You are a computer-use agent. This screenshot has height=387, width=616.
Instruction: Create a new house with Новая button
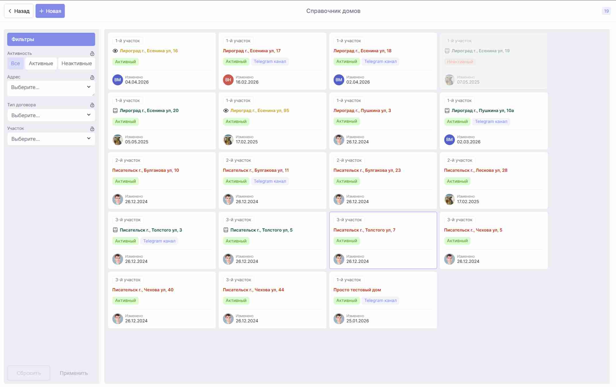tap(50, 11)
